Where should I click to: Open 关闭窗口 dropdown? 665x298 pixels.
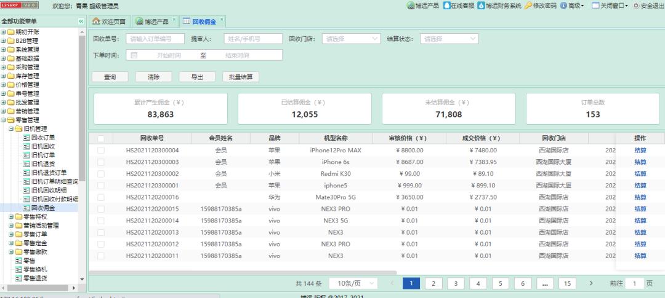pyautogui.click(x=610, y=6)
